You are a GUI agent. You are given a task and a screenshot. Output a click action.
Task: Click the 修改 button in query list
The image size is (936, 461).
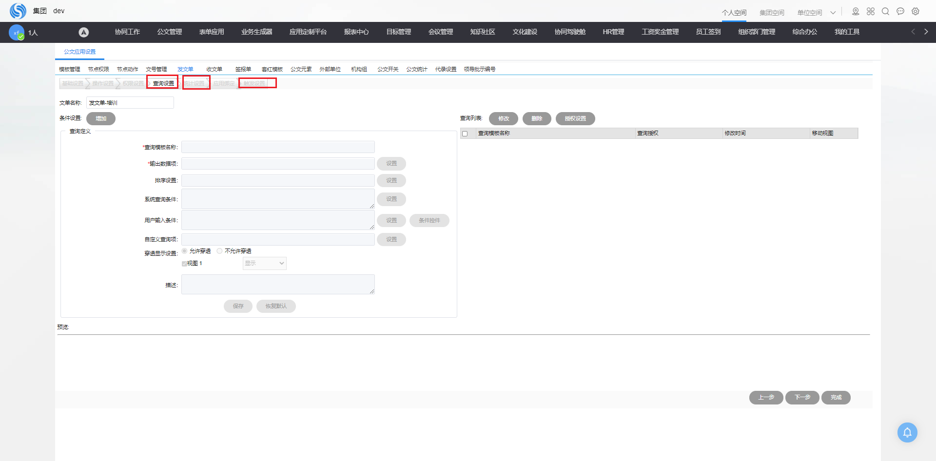[504, 118]
